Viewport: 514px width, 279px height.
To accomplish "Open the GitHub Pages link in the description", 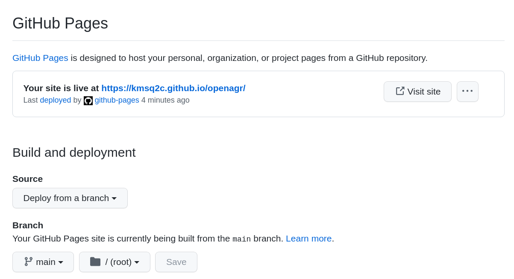I will tap(40, 58).
